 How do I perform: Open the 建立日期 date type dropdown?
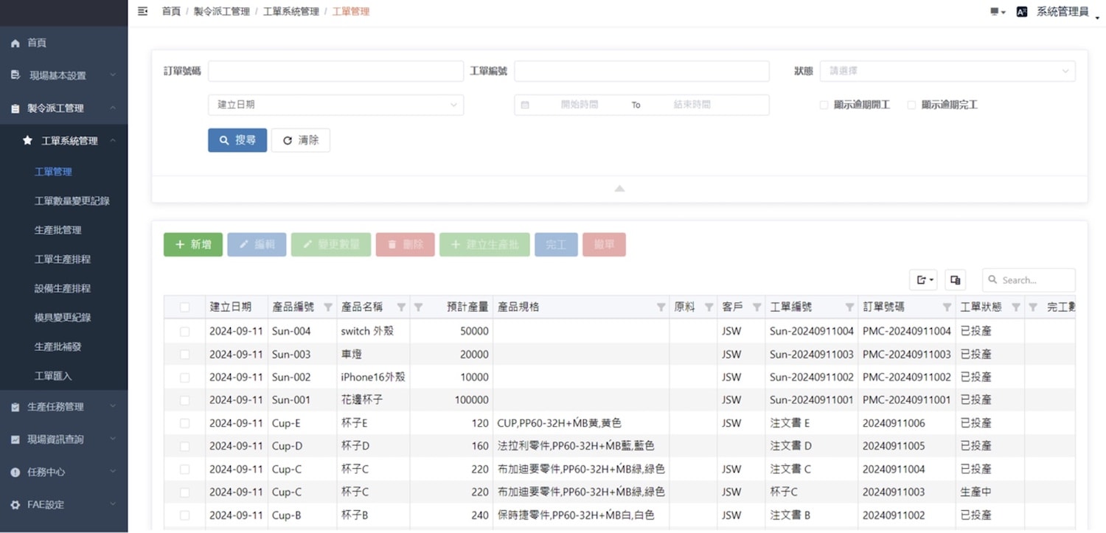tap(335, 105)
